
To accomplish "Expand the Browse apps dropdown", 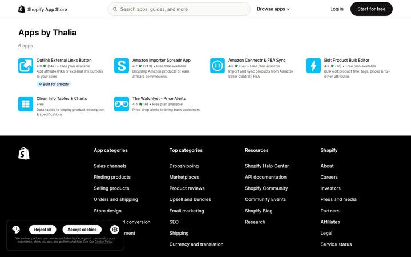I will (x=273, y=9).
